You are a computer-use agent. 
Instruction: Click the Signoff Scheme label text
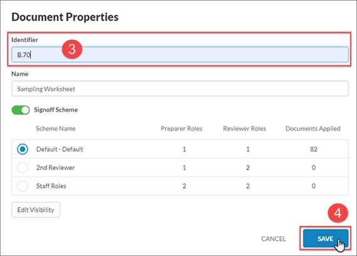56,110
